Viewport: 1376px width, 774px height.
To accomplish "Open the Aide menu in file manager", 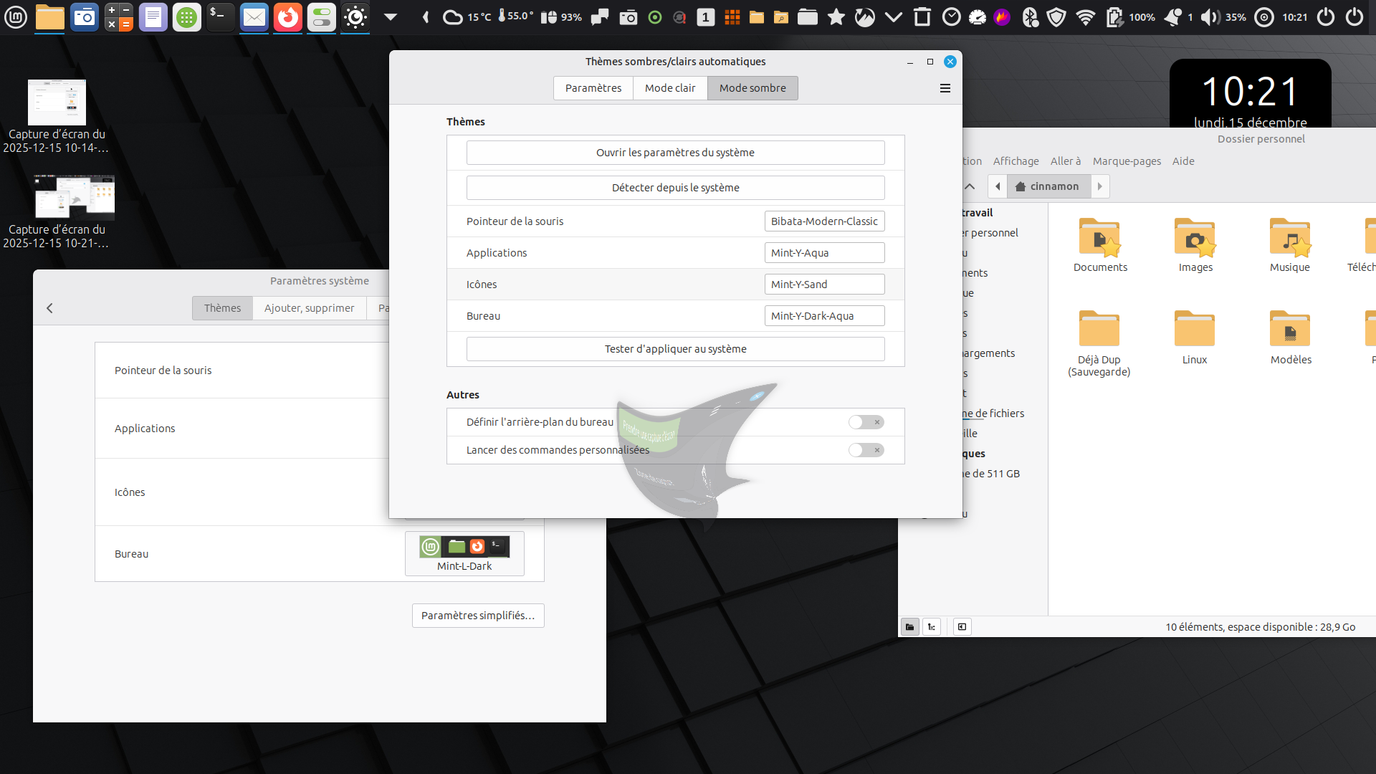I will (x=1183, y=161).
